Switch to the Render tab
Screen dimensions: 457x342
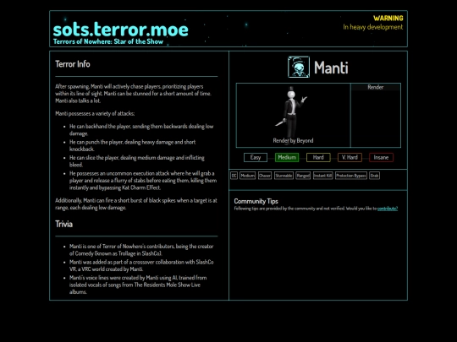(376, 87)
